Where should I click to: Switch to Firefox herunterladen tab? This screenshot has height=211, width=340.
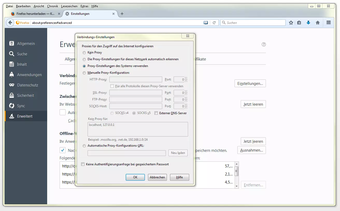click(35, 14)
